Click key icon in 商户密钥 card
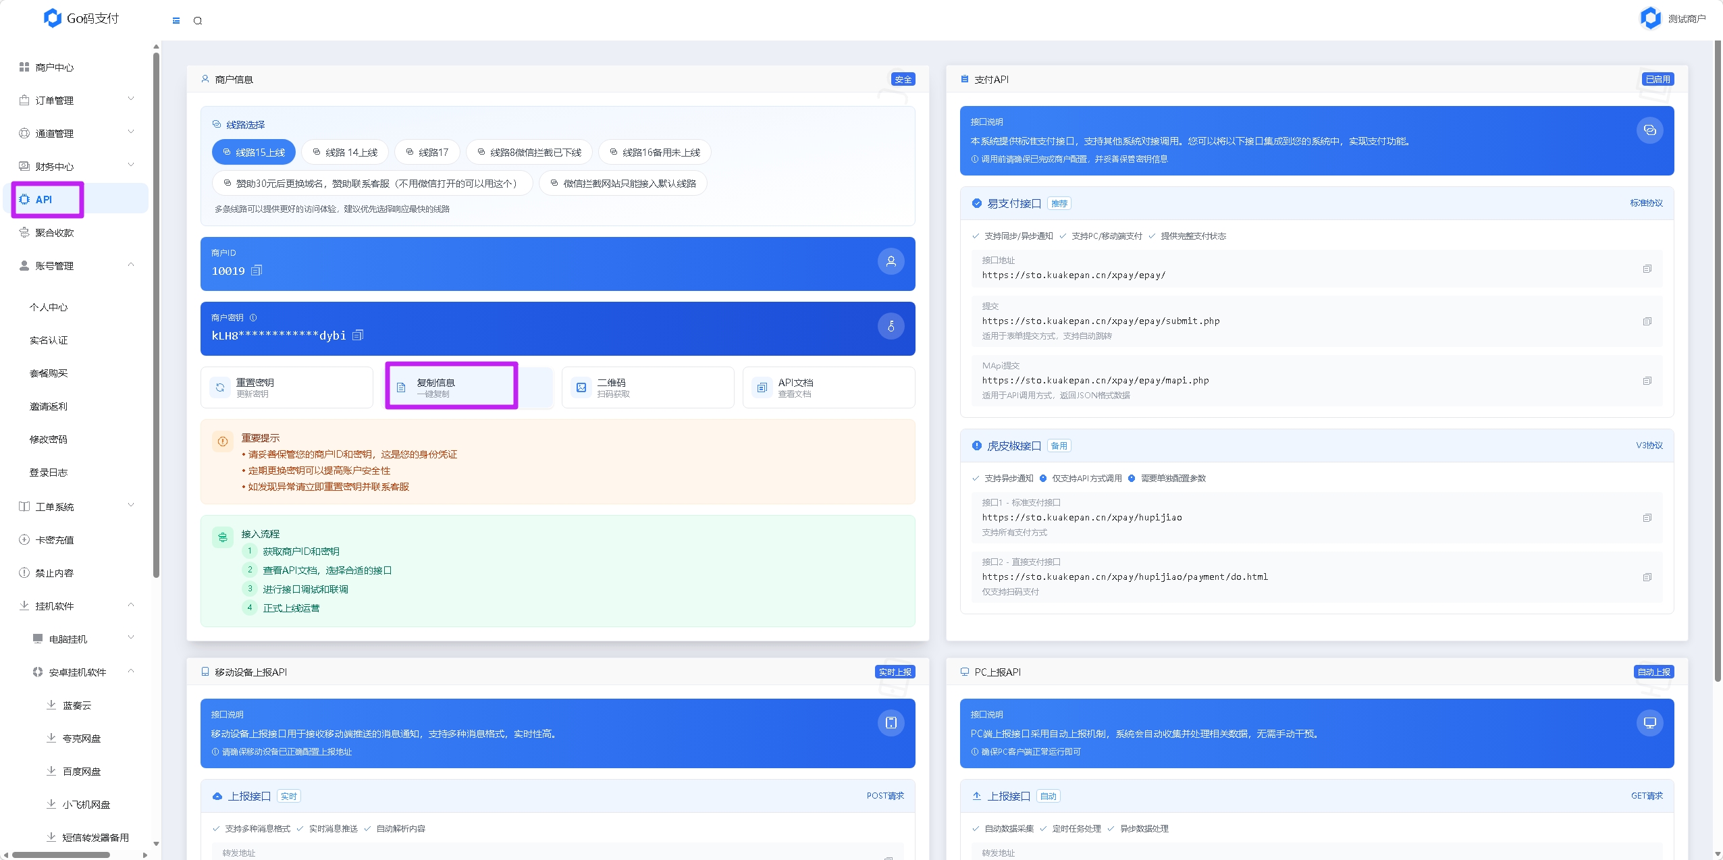The width and height of the screenshot is (1723, 860). point(891,327)
